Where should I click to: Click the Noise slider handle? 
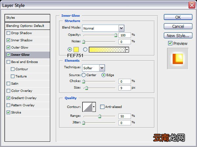click(x=83, y=42)
